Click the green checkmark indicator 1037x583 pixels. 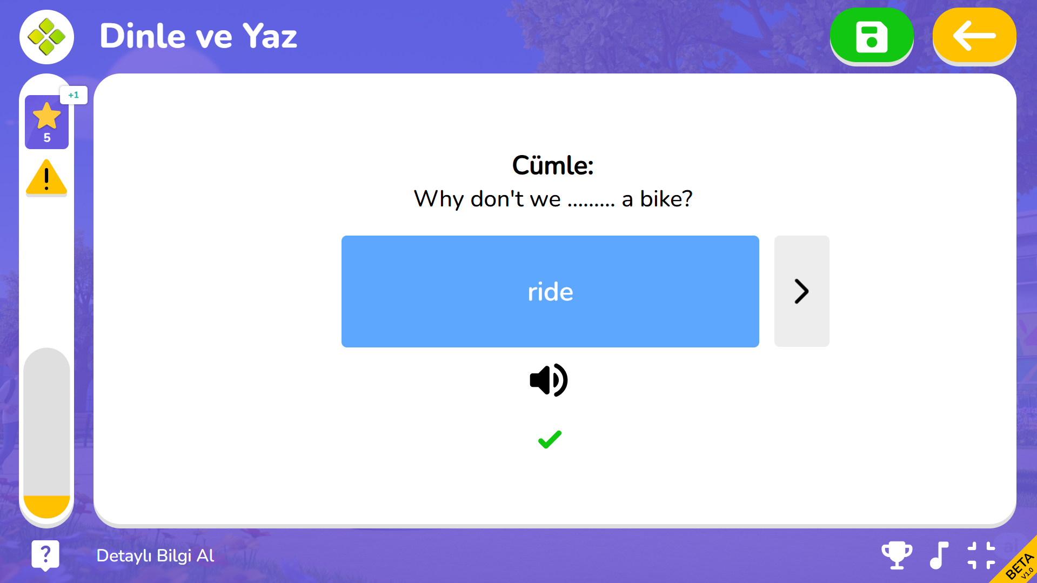[550, 439]
